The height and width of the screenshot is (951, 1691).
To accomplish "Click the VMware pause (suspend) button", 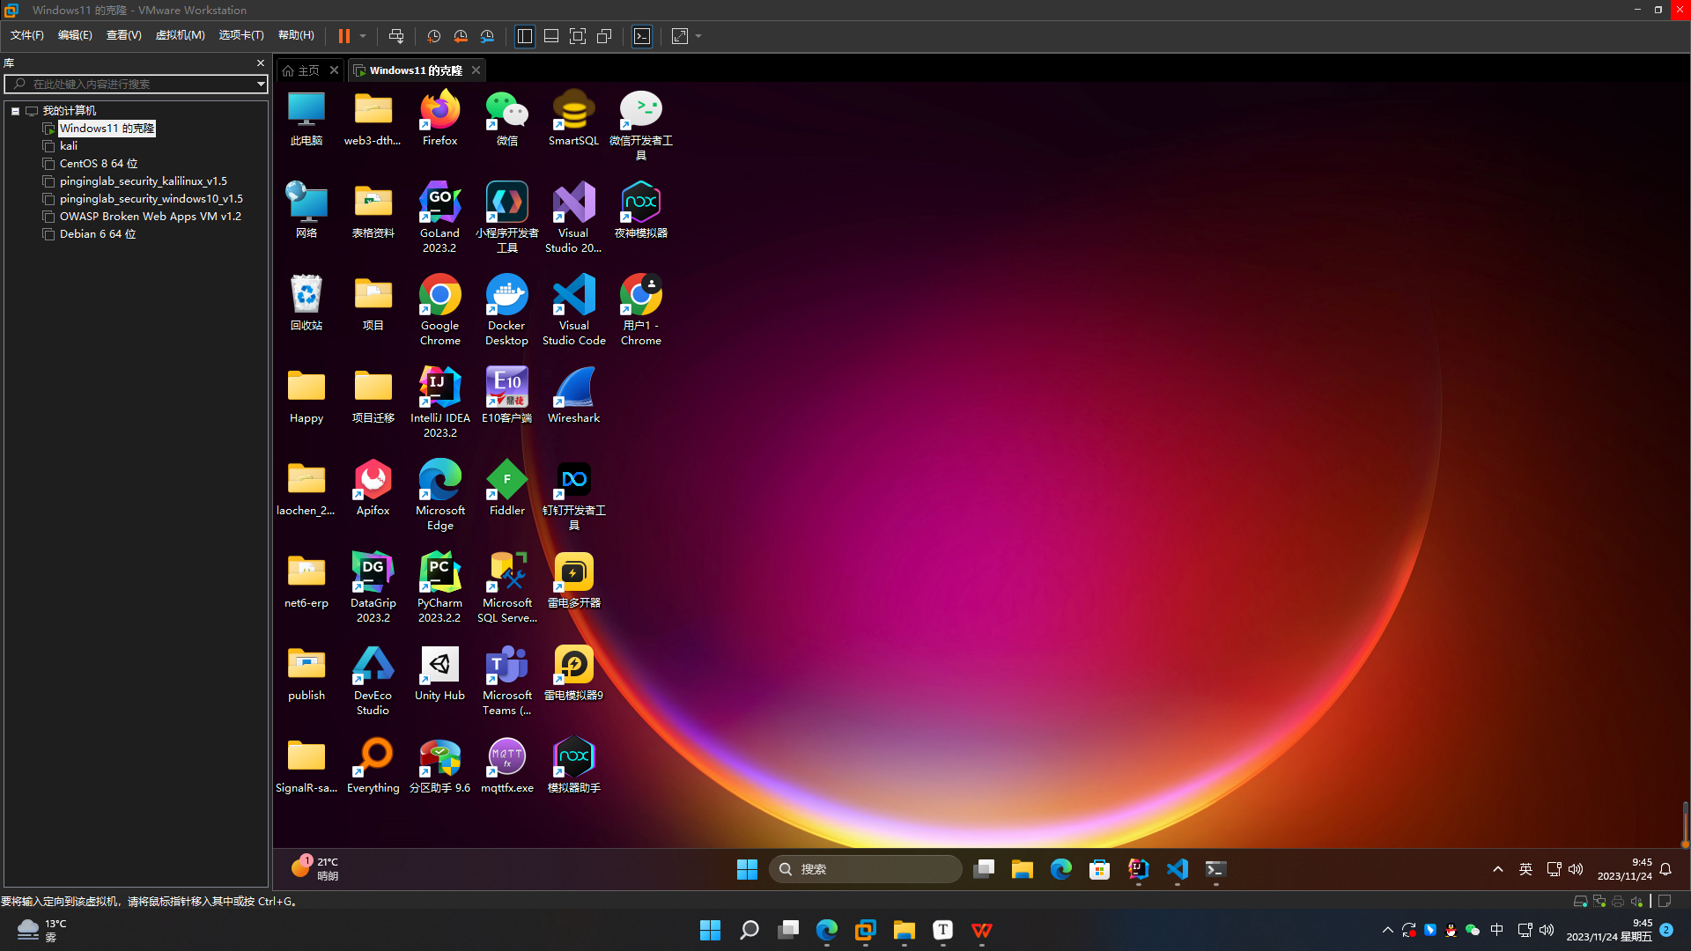I will click(x=344, y=36).
